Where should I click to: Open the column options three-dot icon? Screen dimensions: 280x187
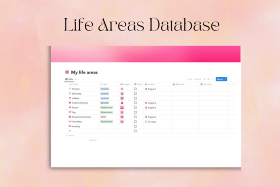pyautogui.click(x=234, y=84)
